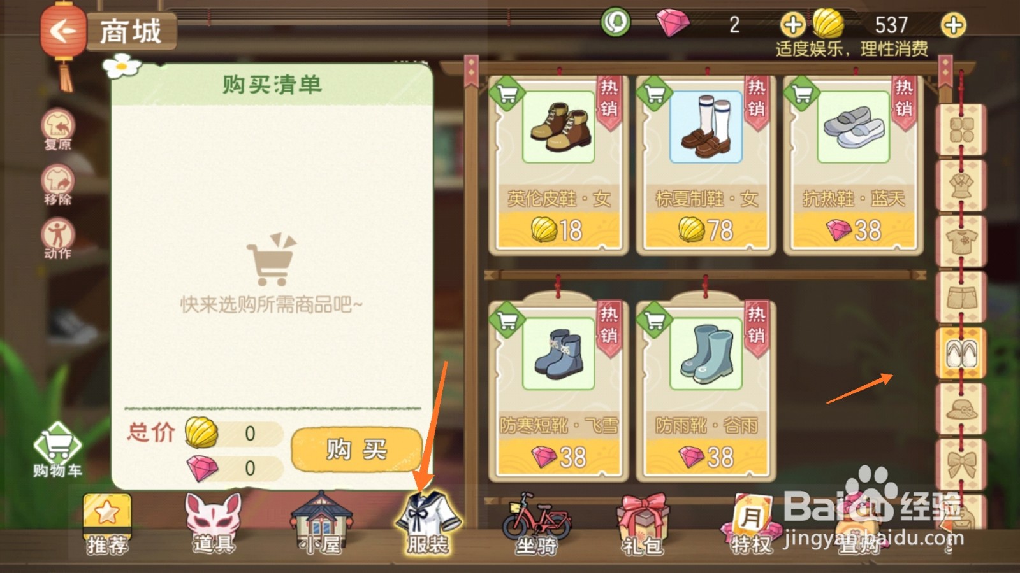Viewport: 1020px width, 573px height.
Task: Add 防雨靴·谷雨 to cart via its cart icon
Action: [655, 320]
